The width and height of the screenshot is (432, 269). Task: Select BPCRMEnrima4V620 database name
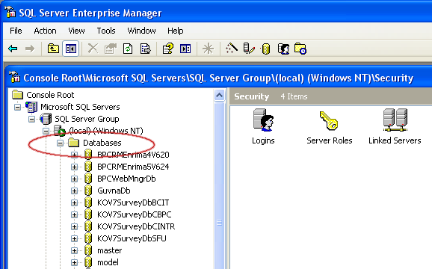coord(133,155)
